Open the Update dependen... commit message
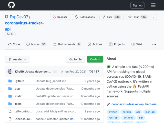 (38, 71)
